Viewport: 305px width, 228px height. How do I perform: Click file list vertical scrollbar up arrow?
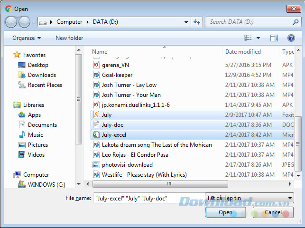click(298, 50)
